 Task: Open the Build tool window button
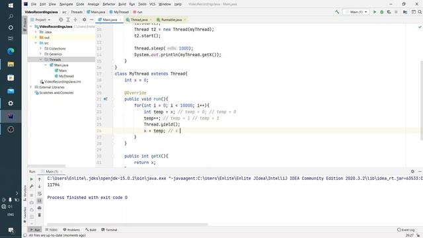91,229
